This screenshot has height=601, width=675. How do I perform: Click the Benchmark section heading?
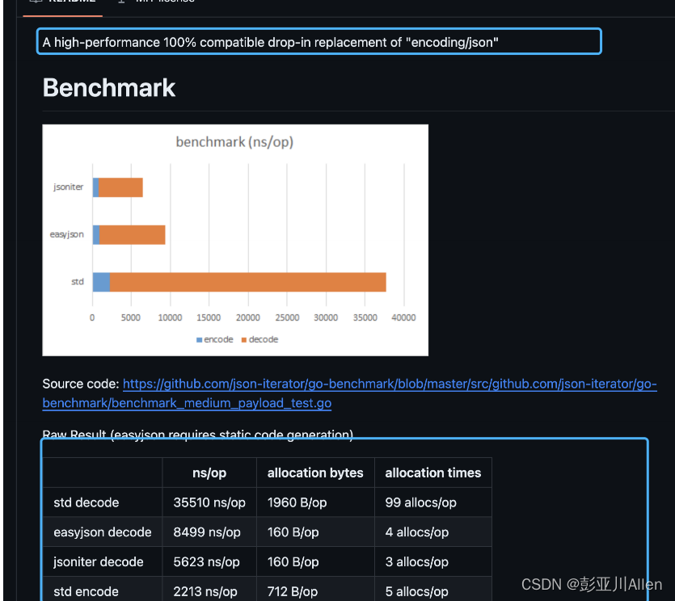click(x=108, y=87)
